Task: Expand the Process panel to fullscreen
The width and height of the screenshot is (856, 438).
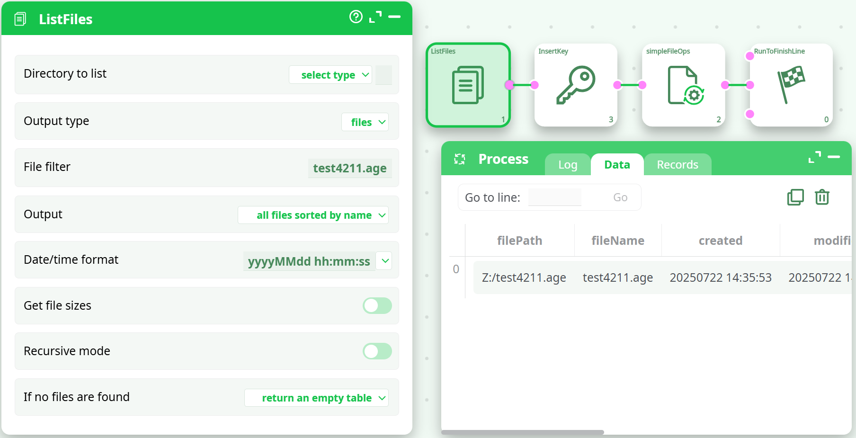Action: point(814,157)
